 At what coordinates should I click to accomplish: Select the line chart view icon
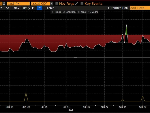coord(39,8)
